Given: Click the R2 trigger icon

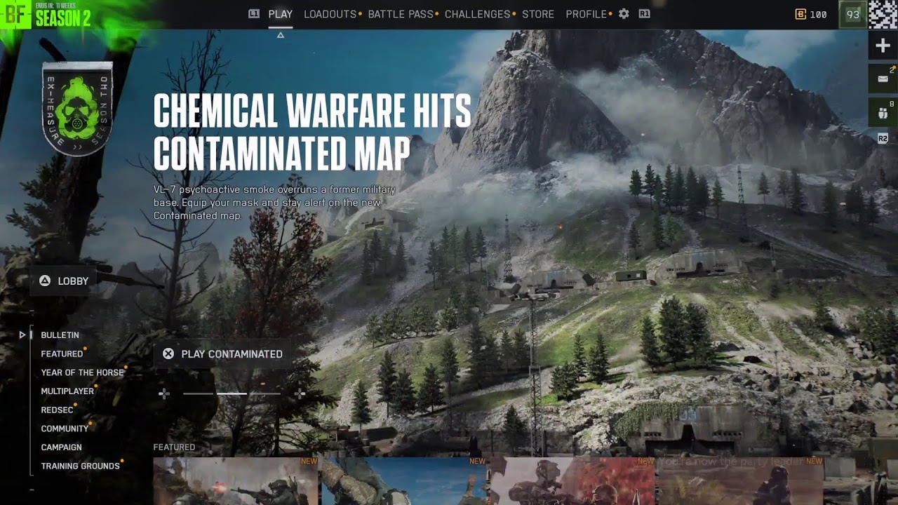Looking at the screenshot, I should (x=883, y=139).
